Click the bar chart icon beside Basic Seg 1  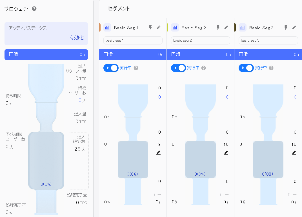click(107, 27)
